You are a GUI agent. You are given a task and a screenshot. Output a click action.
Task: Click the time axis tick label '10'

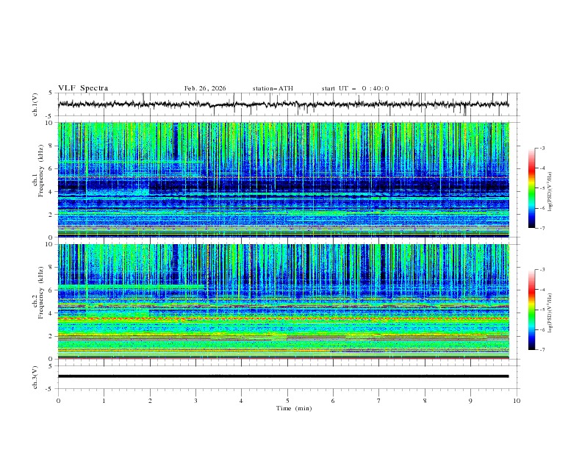coord(517,401)
